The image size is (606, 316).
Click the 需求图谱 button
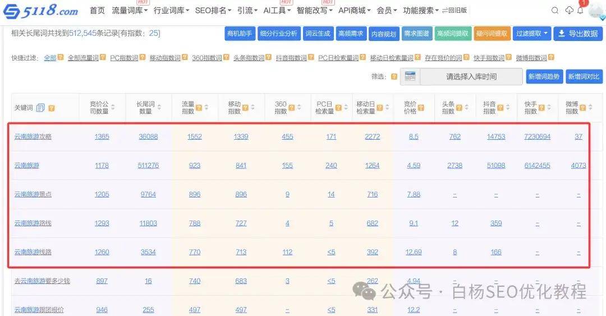416,34
